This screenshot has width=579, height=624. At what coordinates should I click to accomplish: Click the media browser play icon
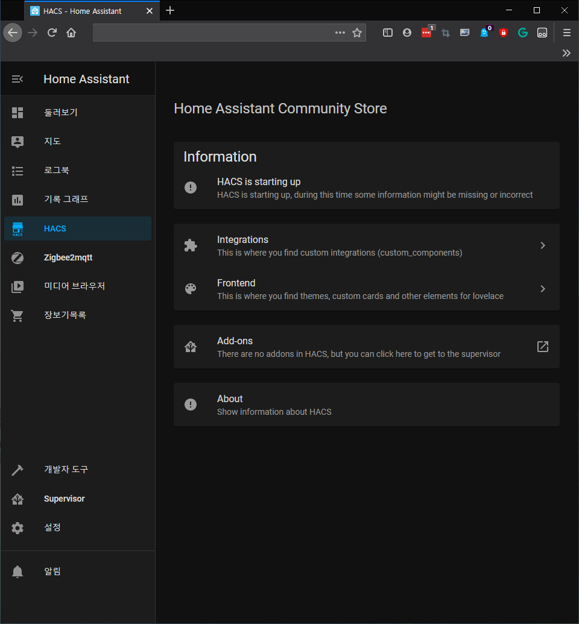[17, 286]
